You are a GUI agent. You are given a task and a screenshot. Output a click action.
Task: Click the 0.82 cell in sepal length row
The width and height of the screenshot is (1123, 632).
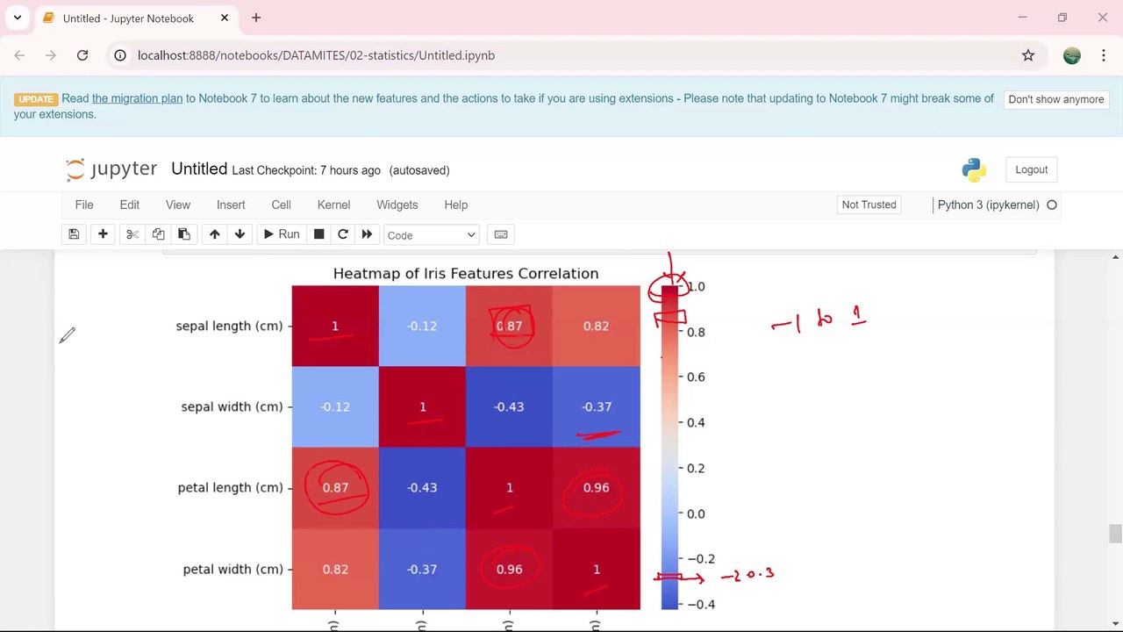(596, 326)
